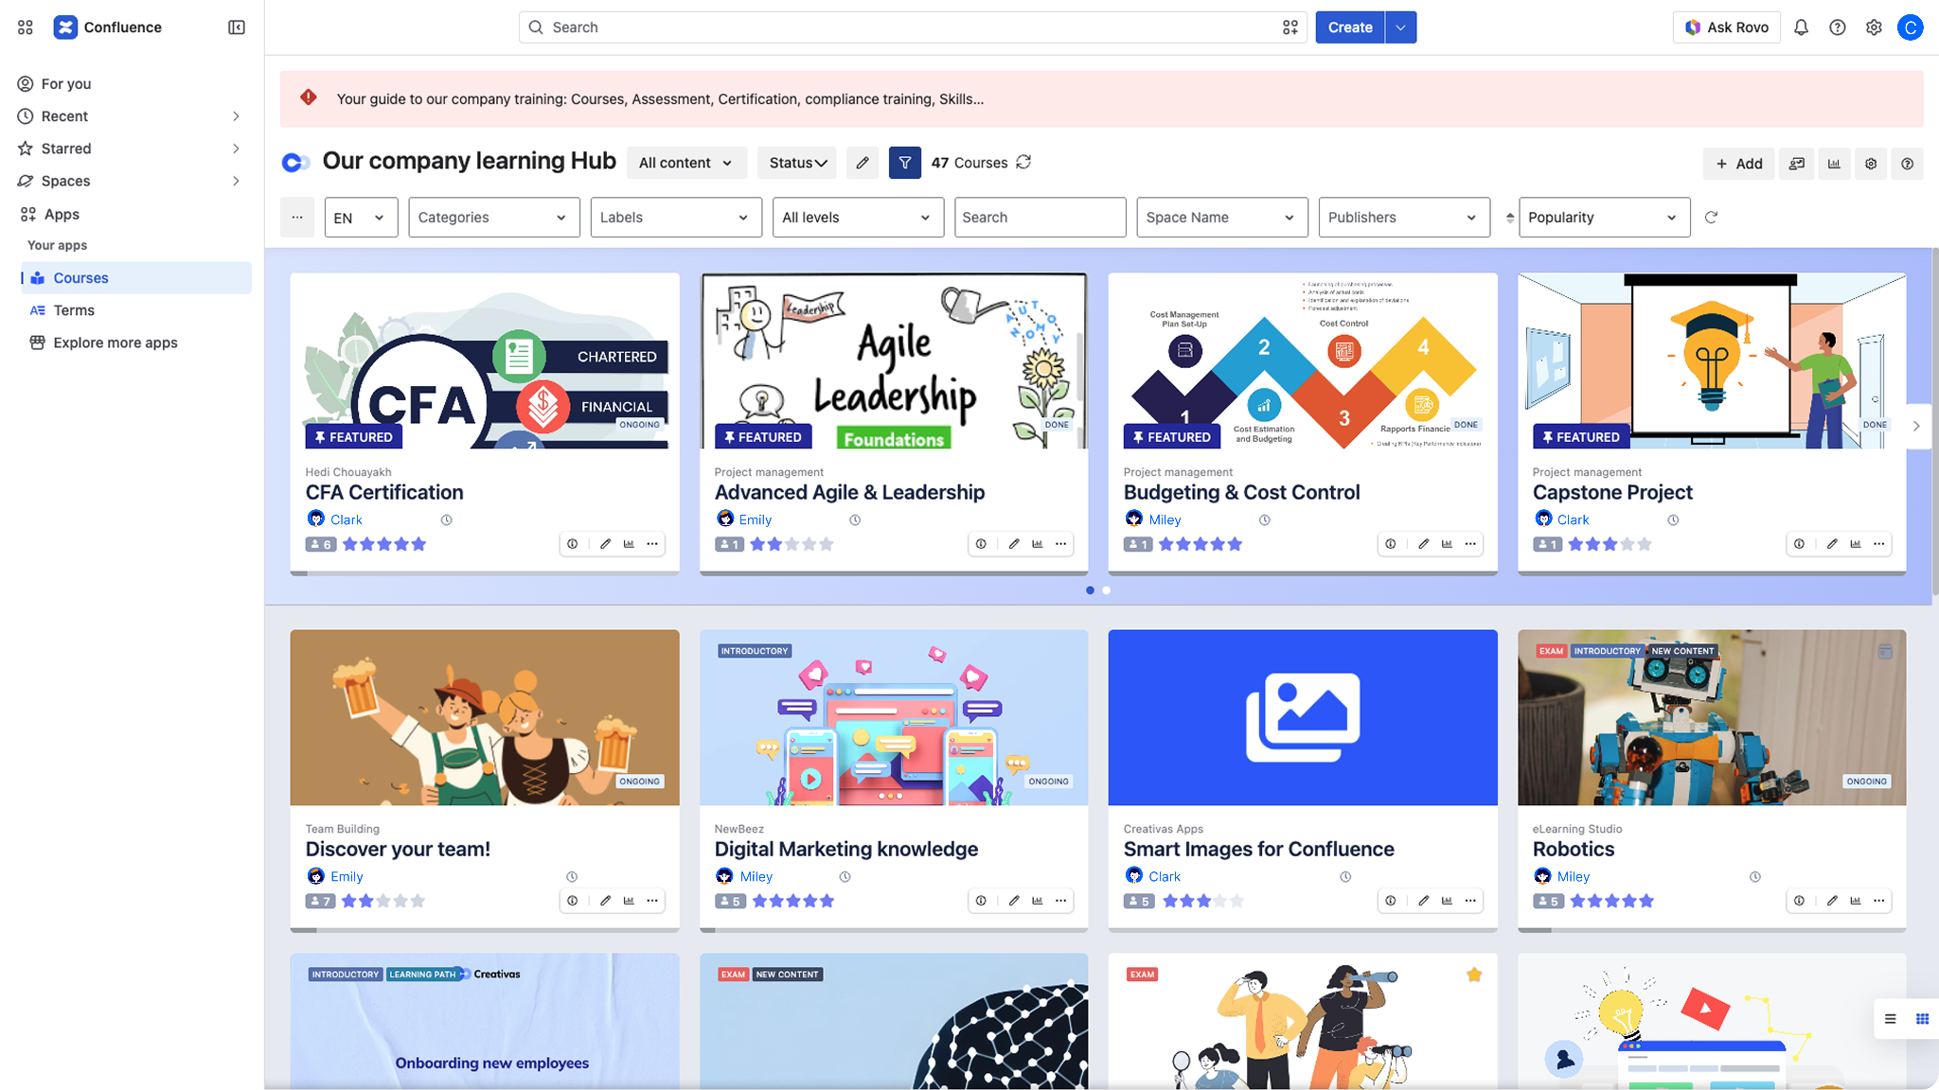1939x1090 pixels.
Task: Open the Digital Marketing knowledge course title
Action: [845, 850]
